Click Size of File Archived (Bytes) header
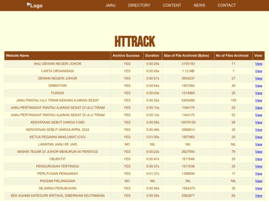Viewport: 269px width, 201px height. (188, 56)
